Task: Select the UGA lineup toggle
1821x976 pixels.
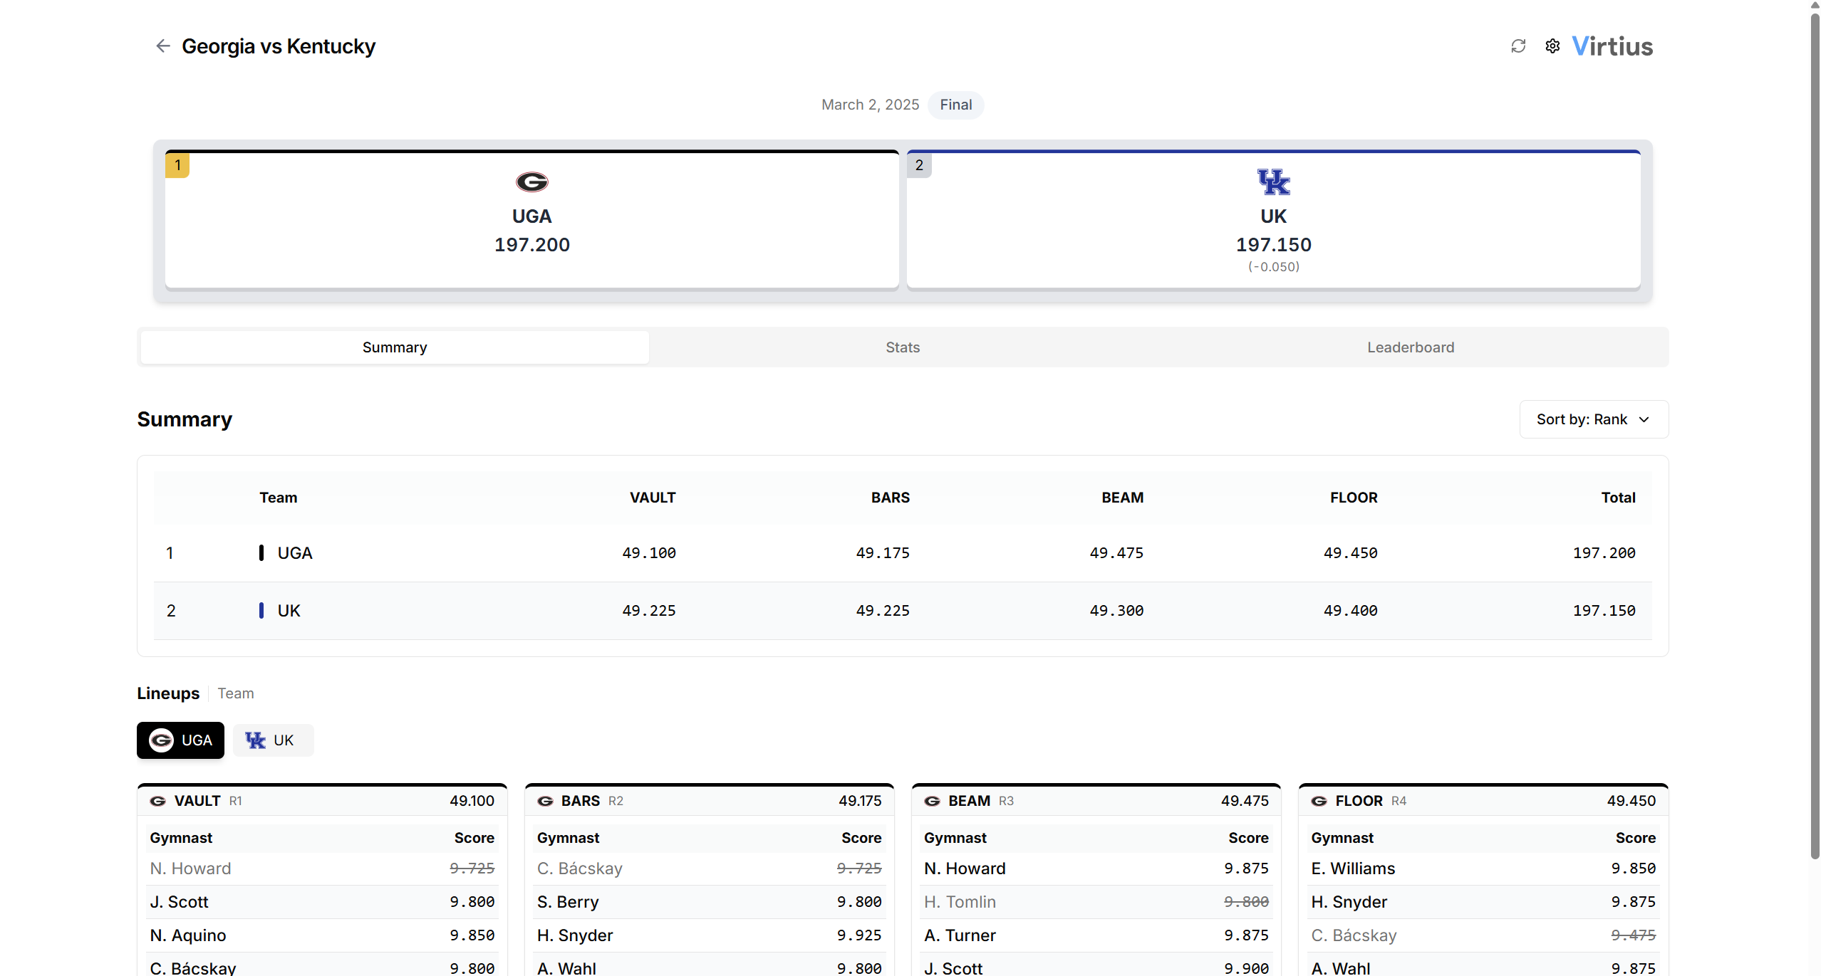Action: click(x=180, y=740)
